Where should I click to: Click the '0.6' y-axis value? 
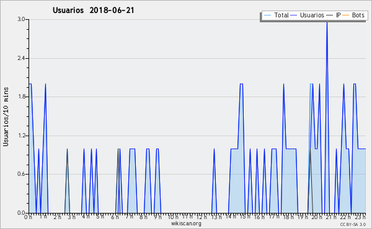click(21, 174)
